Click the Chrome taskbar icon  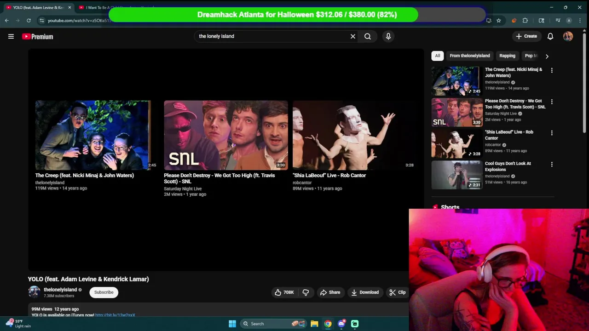click(328, 324)
